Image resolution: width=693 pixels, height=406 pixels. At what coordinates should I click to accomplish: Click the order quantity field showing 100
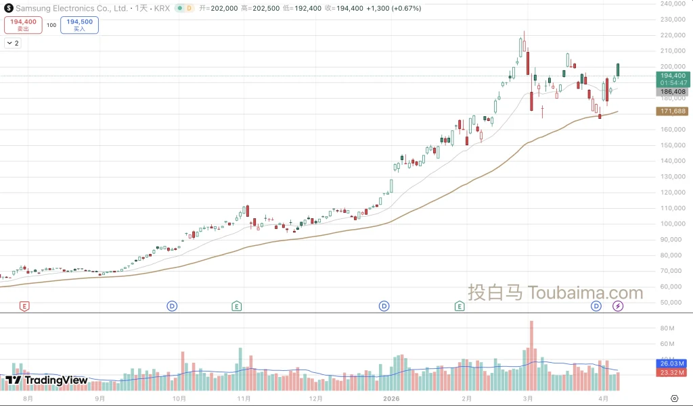pos(51,25)
